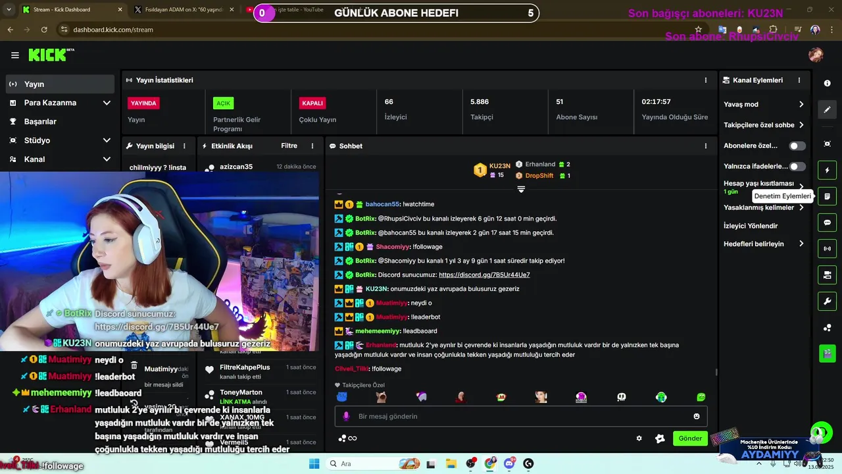Open Sohbet panel options menu
This screenshot has height=474, width=842.
706,146
